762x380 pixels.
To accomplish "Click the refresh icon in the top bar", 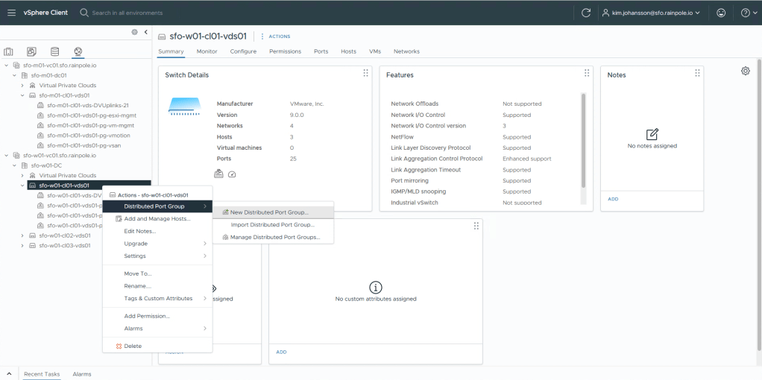I will coord(586,13).
